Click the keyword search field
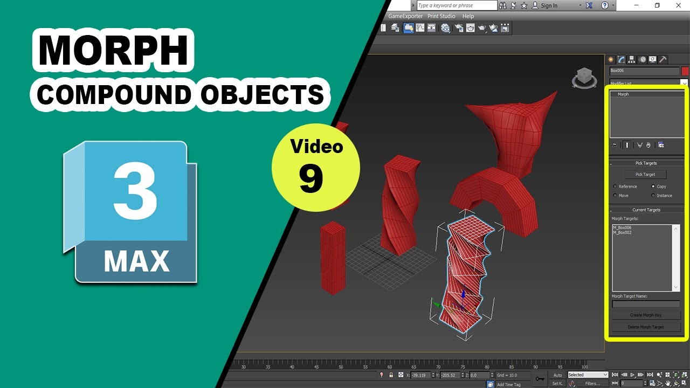 (x=457, y=5)
